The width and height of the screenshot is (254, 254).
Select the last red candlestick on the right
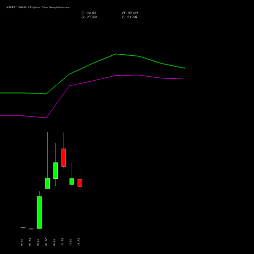click(80, 183)
